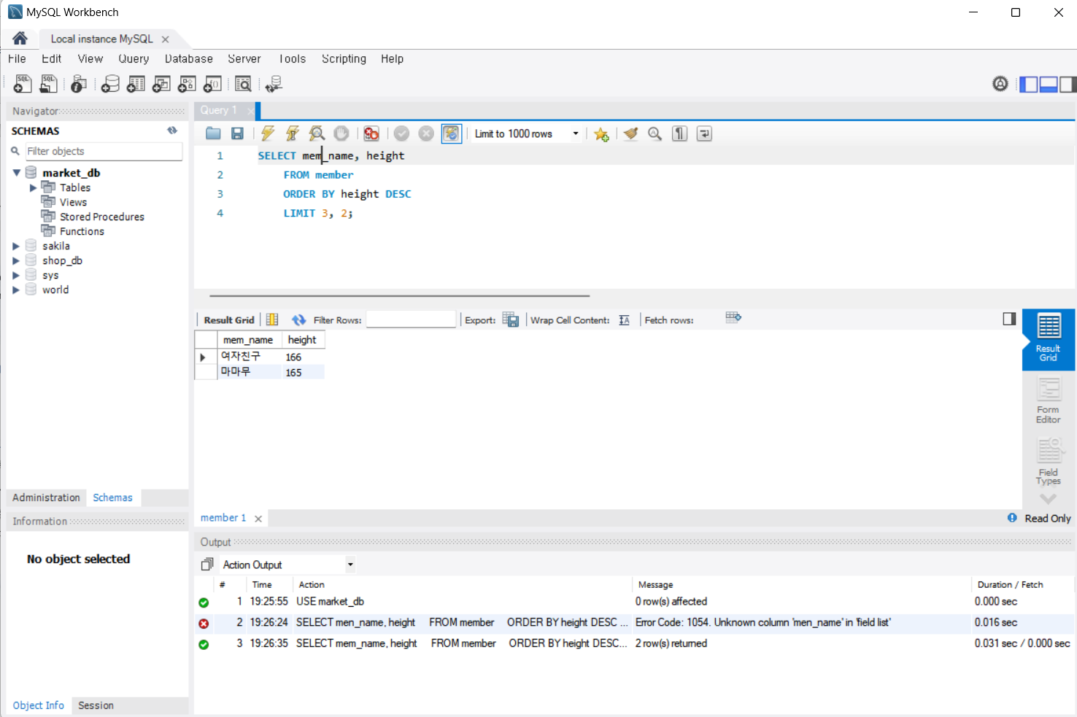Run EXPLAIN on current statement icon
1077x717 pixels.
(317, 133)
